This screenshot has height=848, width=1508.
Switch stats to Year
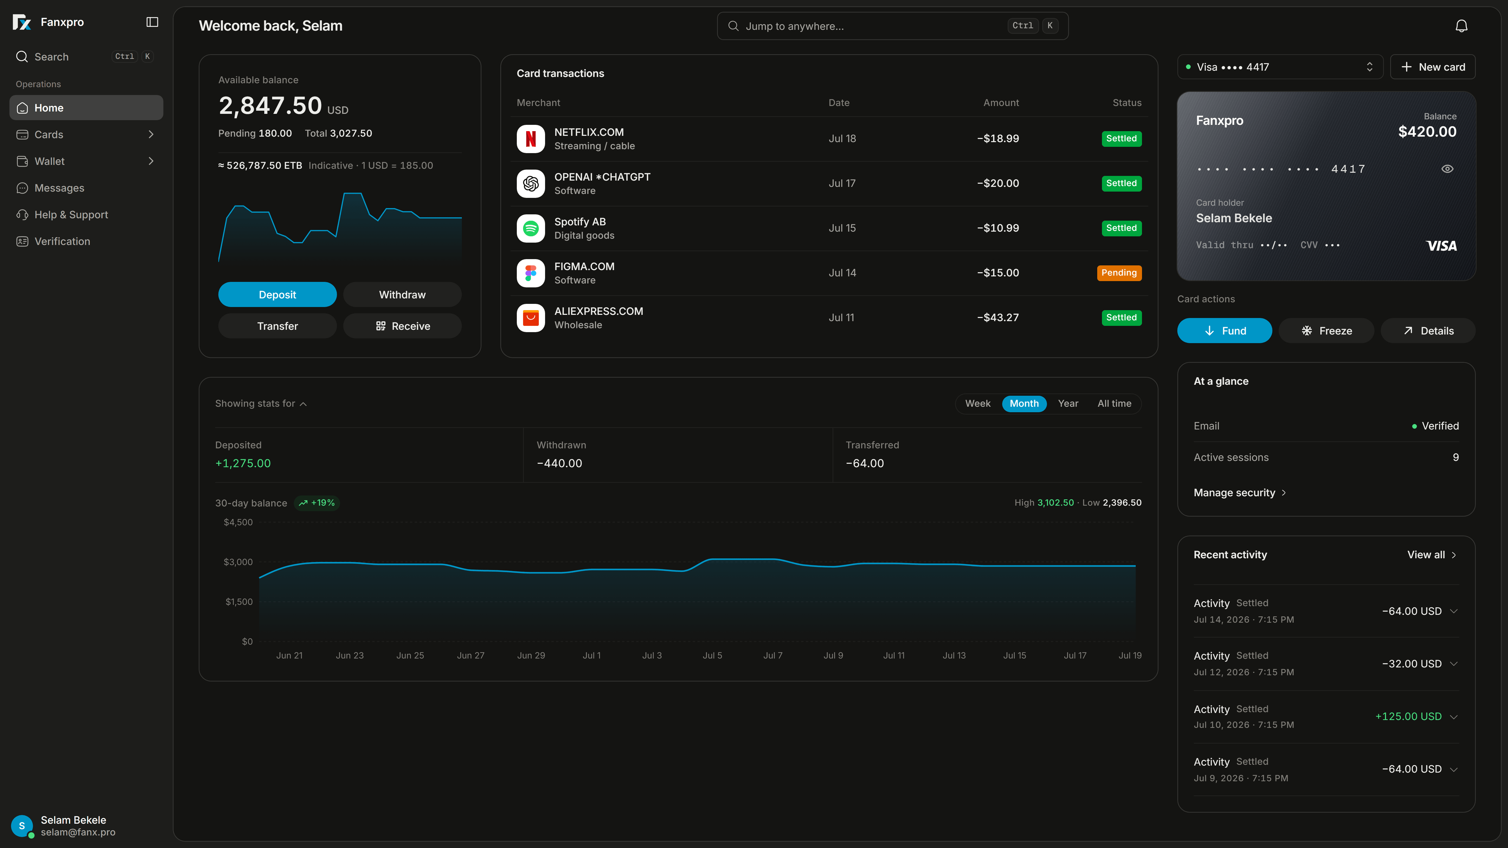(x=1068, y=404)
